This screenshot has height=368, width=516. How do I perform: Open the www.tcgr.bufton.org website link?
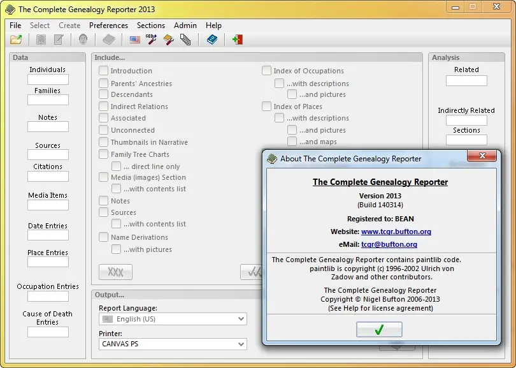point(396,232)
